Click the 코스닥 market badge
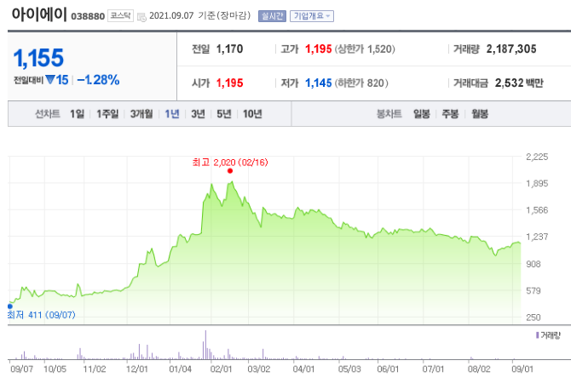 pyautogui.click(x=120, y=15)
